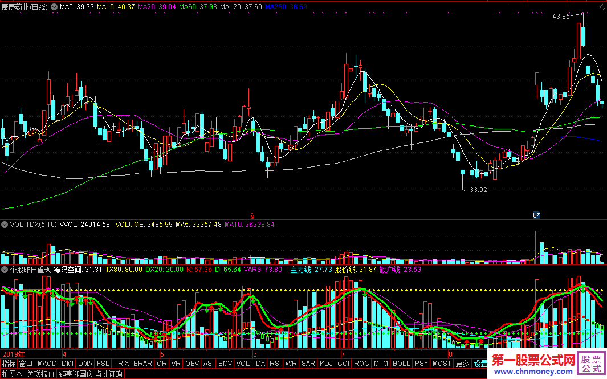Switch to OBV indicator
The width and height of the screenshot is (607, 379).
pyautogui.click(x=192, y=364)
